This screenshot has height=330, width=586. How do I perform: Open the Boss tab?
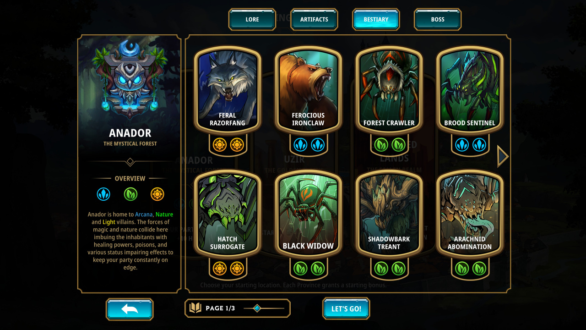438,19
